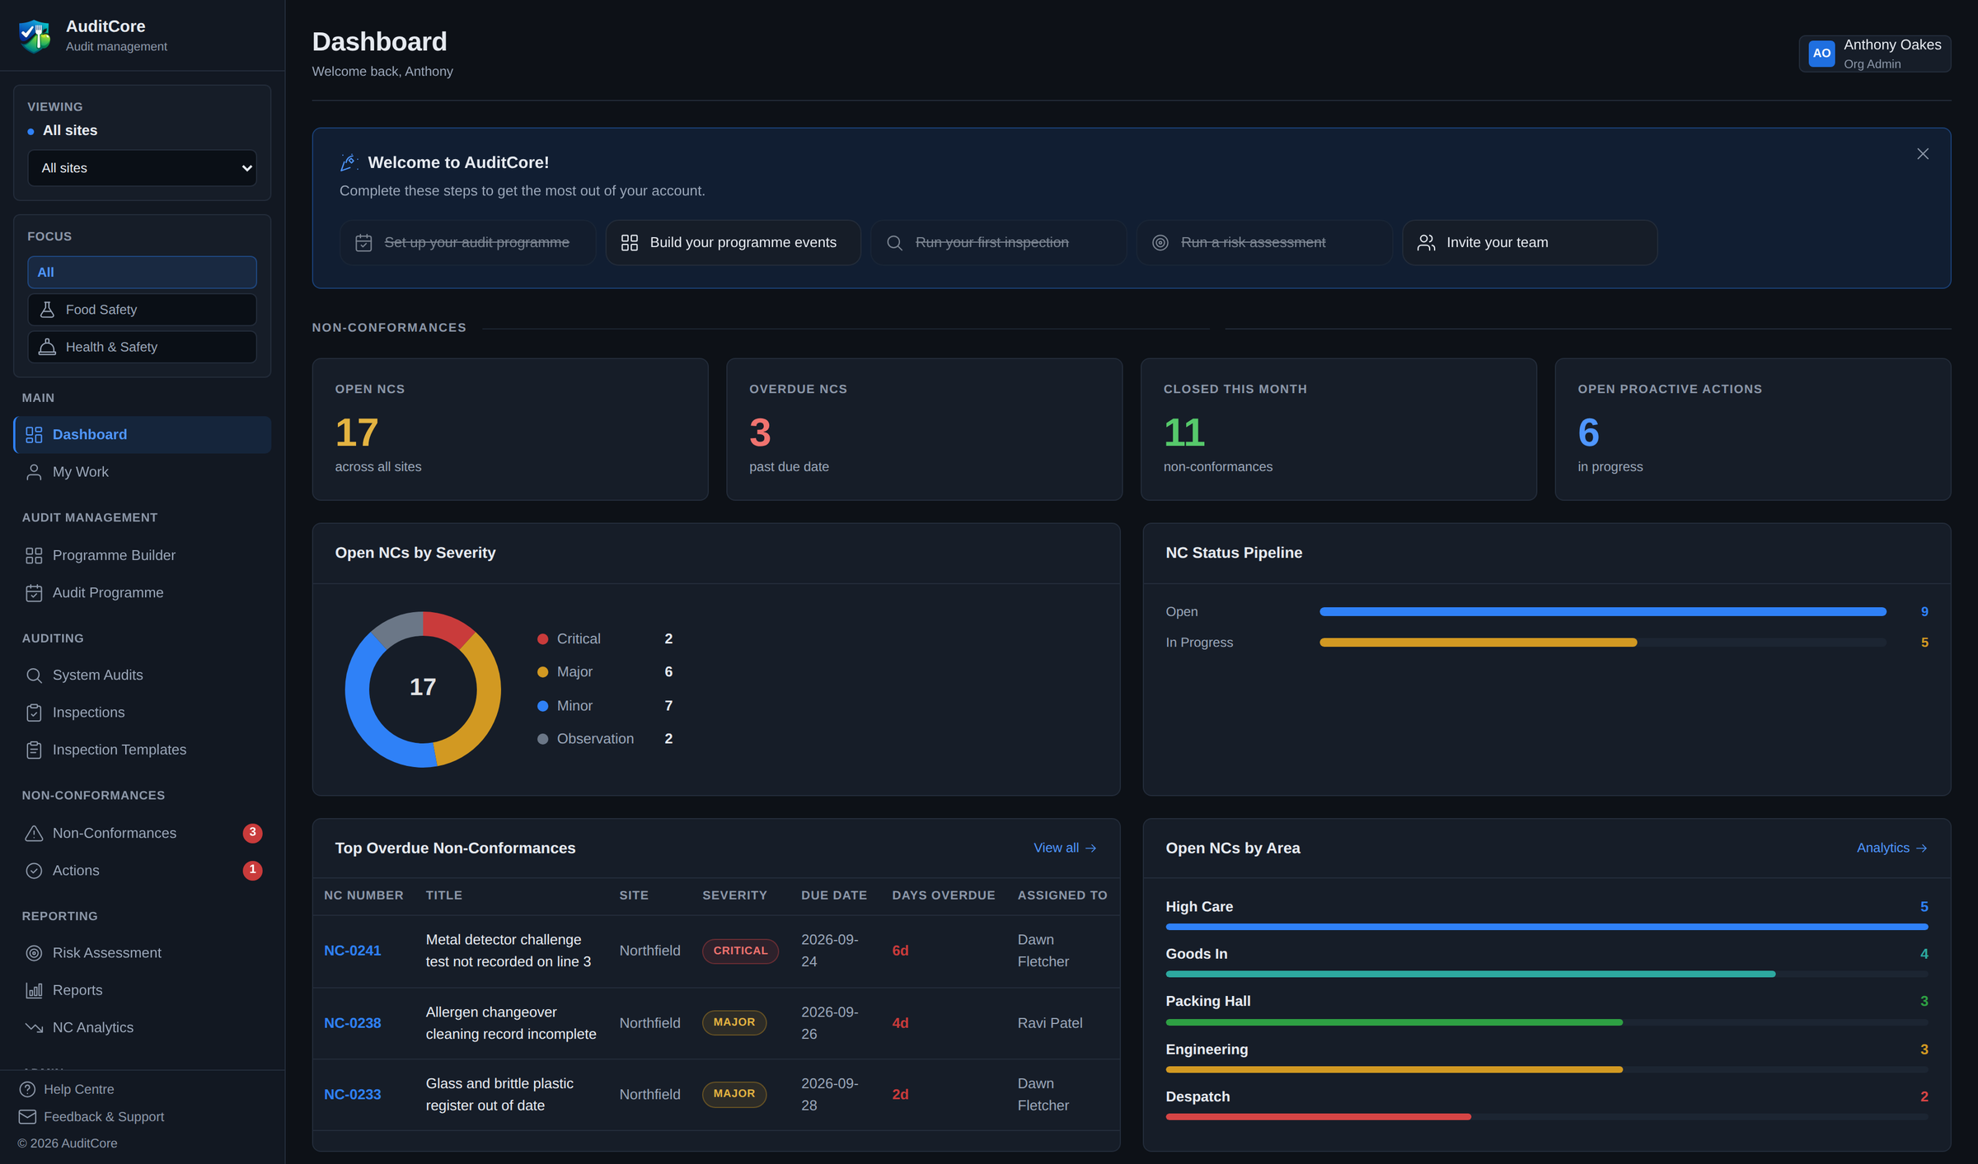The width and height of the screenshot is (1978, 1164).
Task: Click the High Care area bar
Action: coord(1547,928)
